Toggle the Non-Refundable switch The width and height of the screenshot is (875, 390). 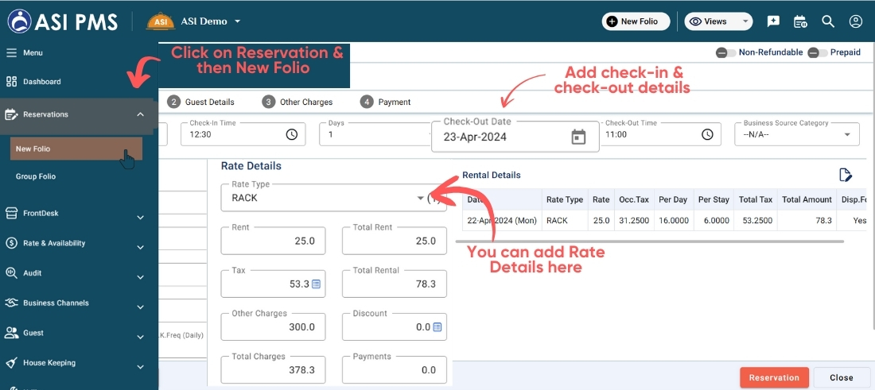click(x=725, y=52)
